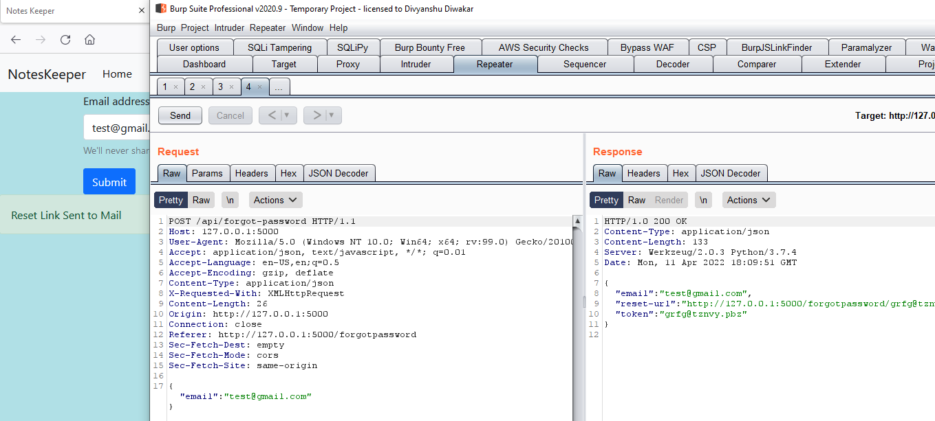
Task: Open the Request Actions dropdown
Action: click(276, 200)
